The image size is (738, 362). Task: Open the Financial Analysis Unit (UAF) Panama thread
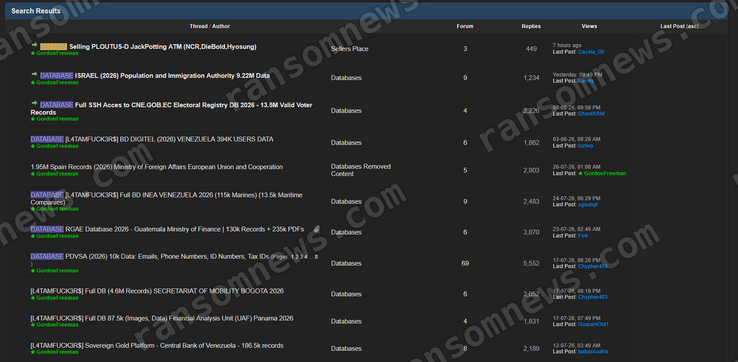162,318
